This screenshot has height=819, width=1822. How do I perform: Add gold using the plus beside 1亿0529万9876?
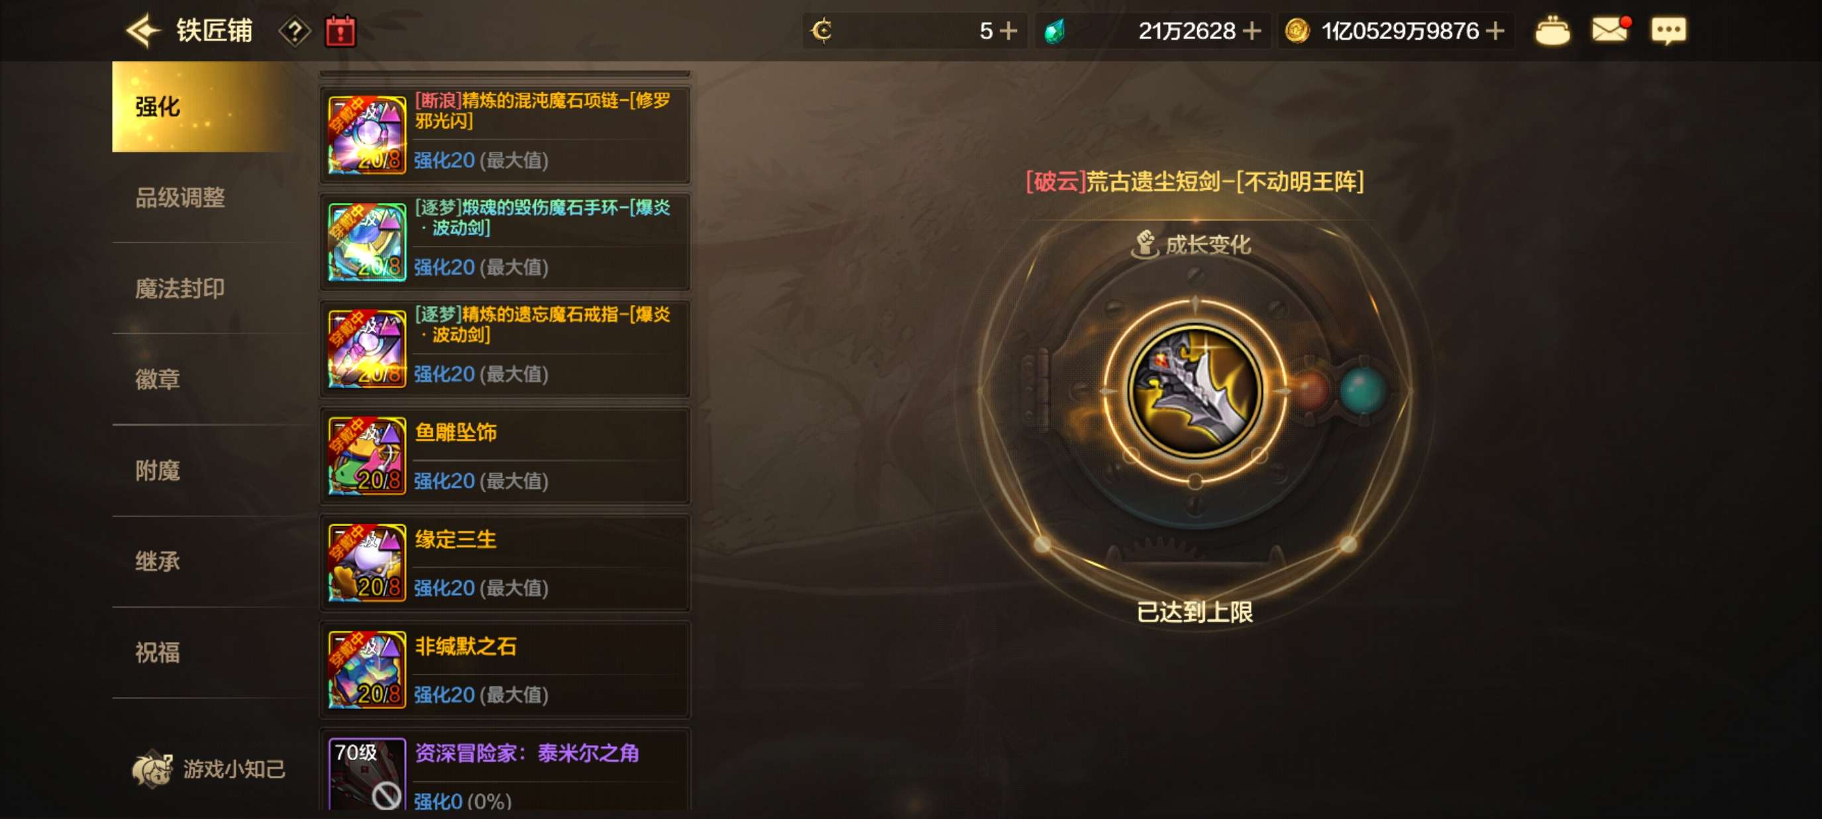tap(1494, 31)
